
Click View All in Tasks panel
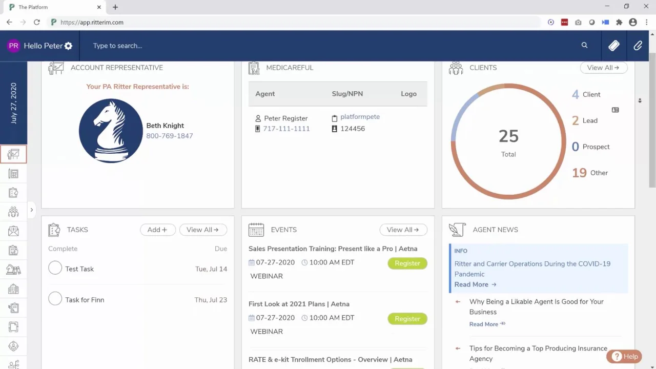[x=202, y=230]
